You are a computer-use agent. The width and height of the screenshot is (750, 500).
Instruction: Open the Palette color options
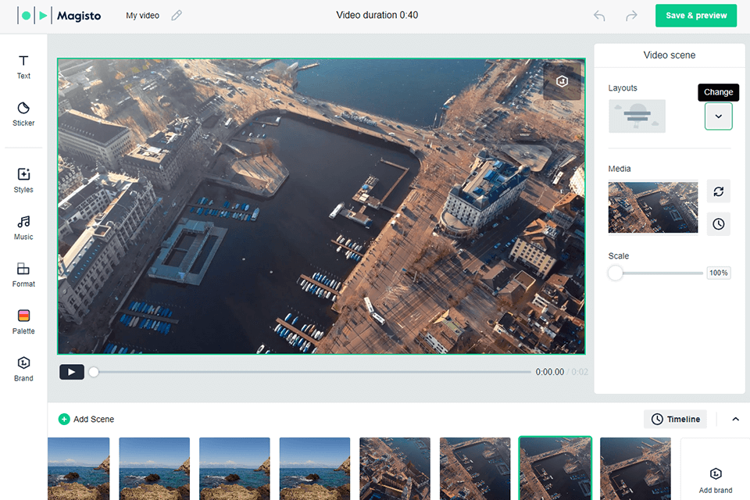click(x=23, y=321)
